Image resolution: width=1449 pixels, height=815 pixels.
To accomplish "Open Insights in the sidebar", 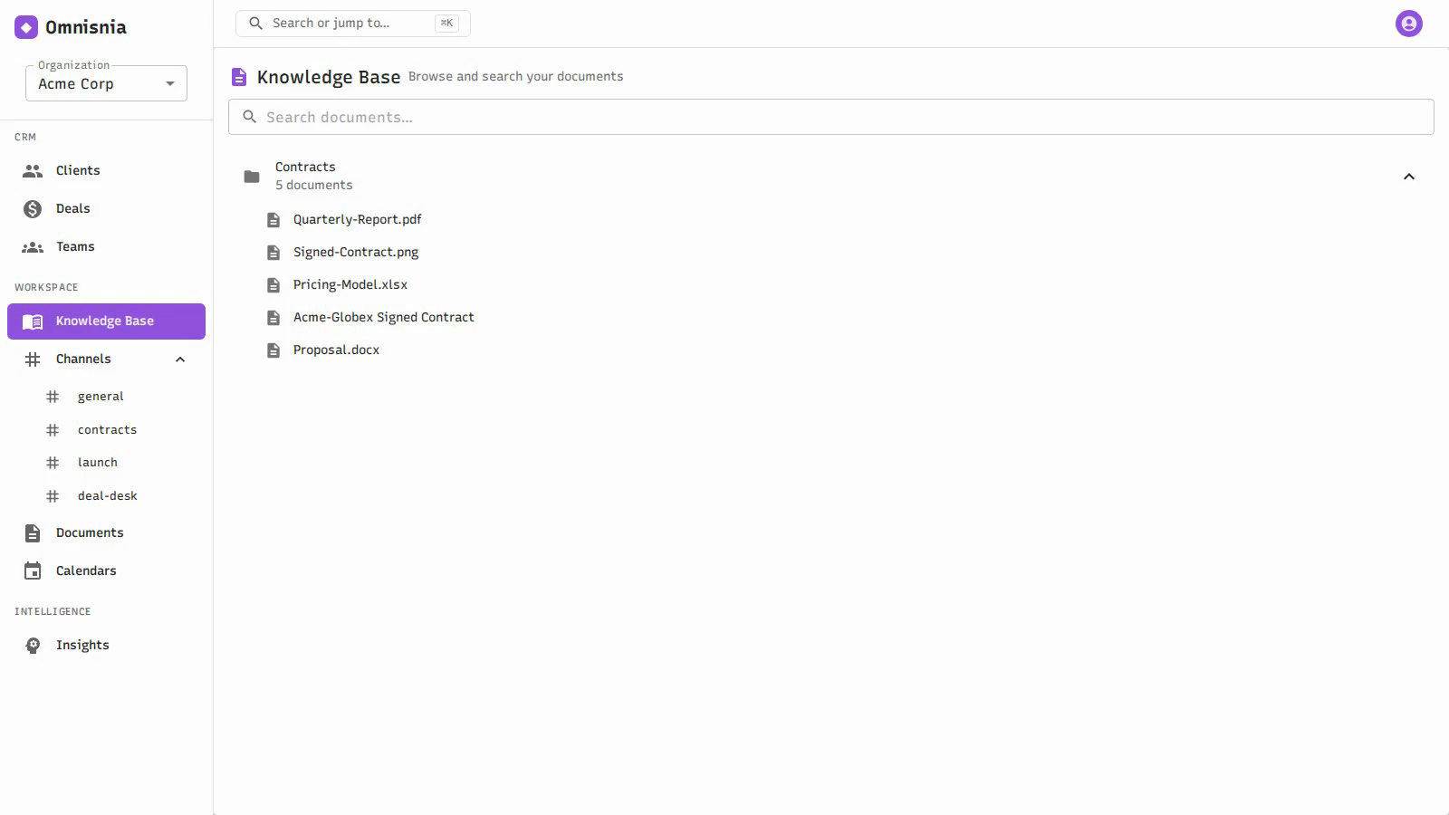I will tap(106, 645).
